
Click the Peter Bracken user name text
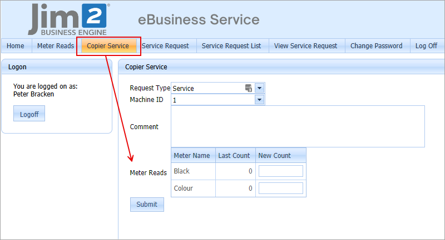tap(33, 94)
